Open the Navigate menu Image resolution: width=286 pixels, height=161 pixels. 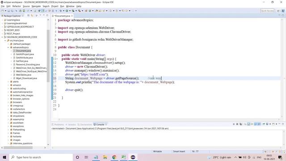coord(36,6)
